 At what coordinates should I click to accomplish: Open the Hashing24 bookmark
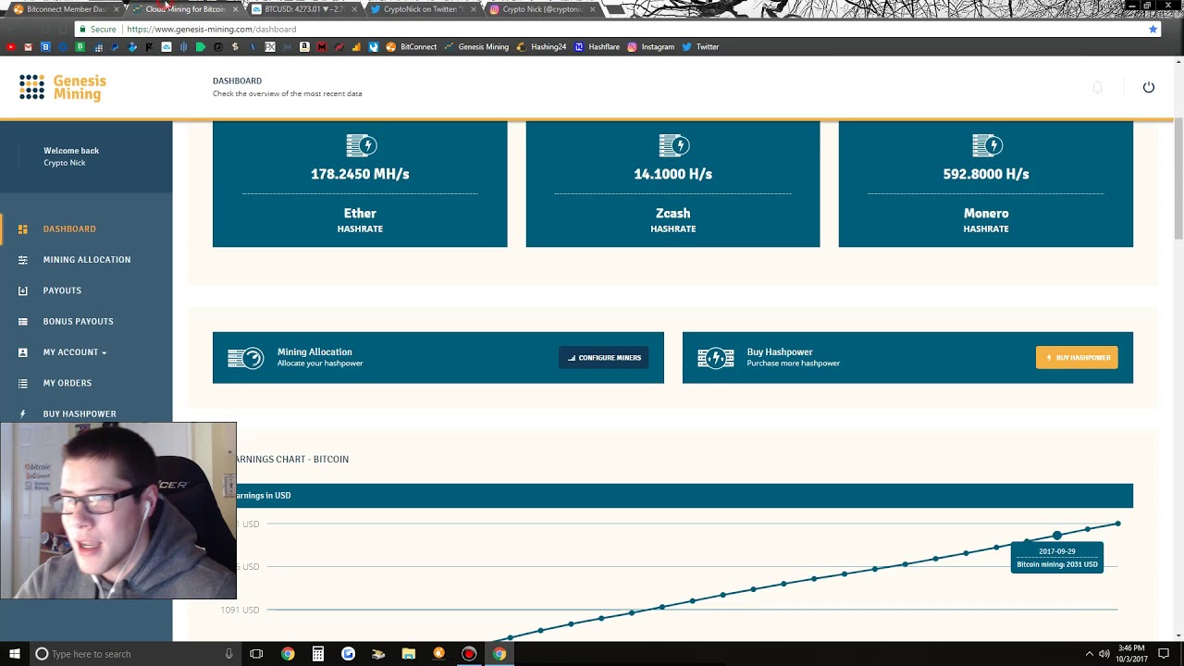coord(541,46)
